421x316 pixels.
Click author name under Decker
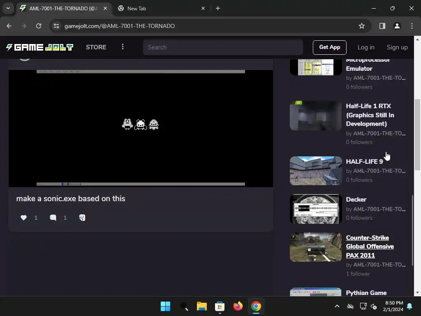379,209
